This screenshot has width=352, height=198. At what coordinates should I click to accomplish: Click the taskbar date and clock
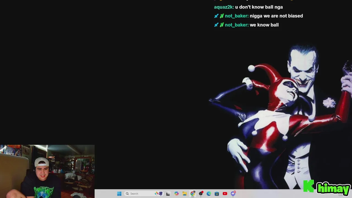340,195
